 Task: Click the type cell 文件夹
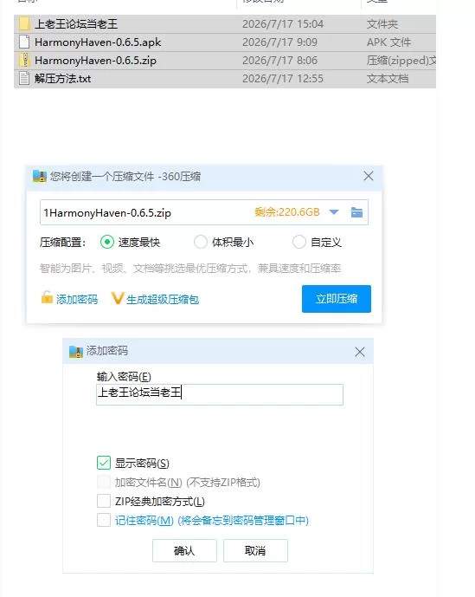[382, 24]
